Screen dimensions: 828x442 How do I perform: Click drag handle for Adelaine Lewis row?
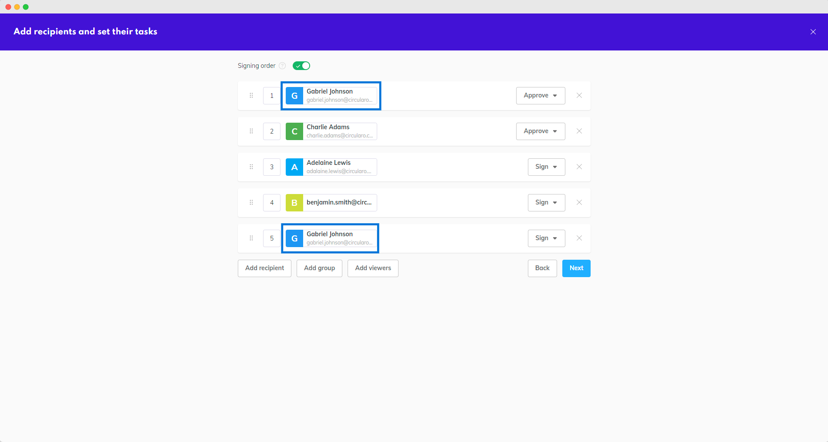(x=251, y=167)
